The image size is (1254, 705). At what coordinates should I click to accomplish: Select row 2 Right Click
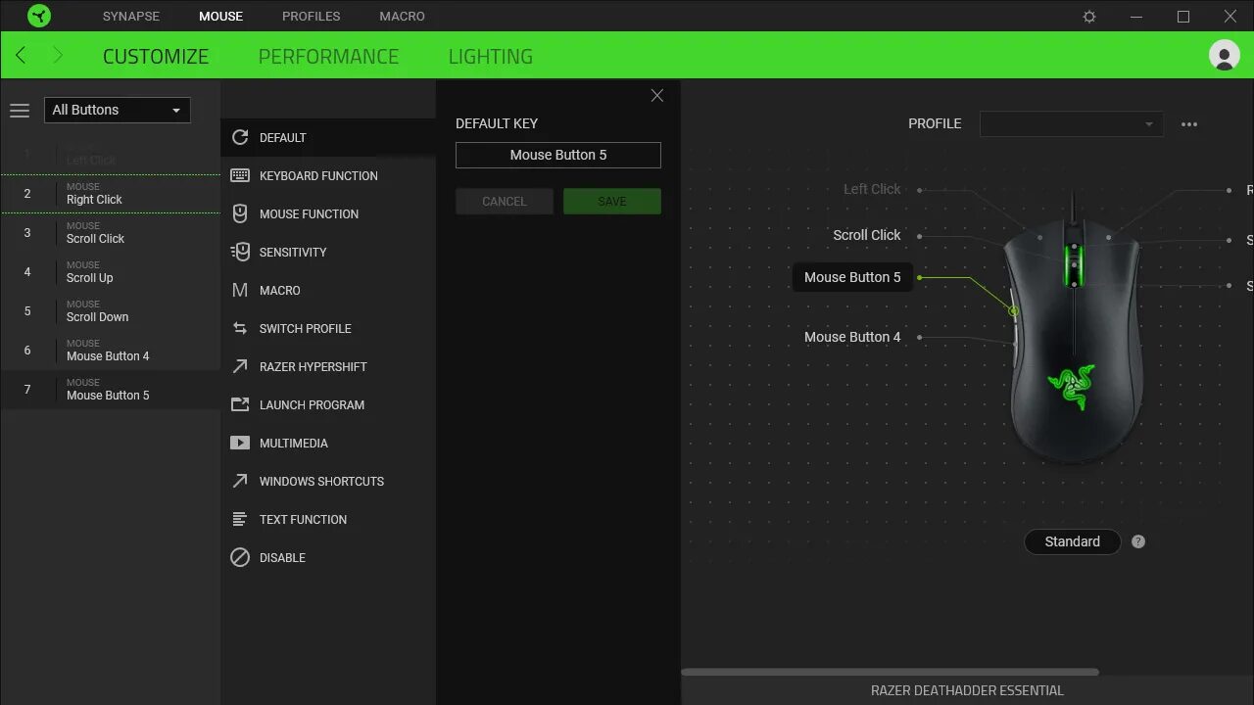click(111, 194)
